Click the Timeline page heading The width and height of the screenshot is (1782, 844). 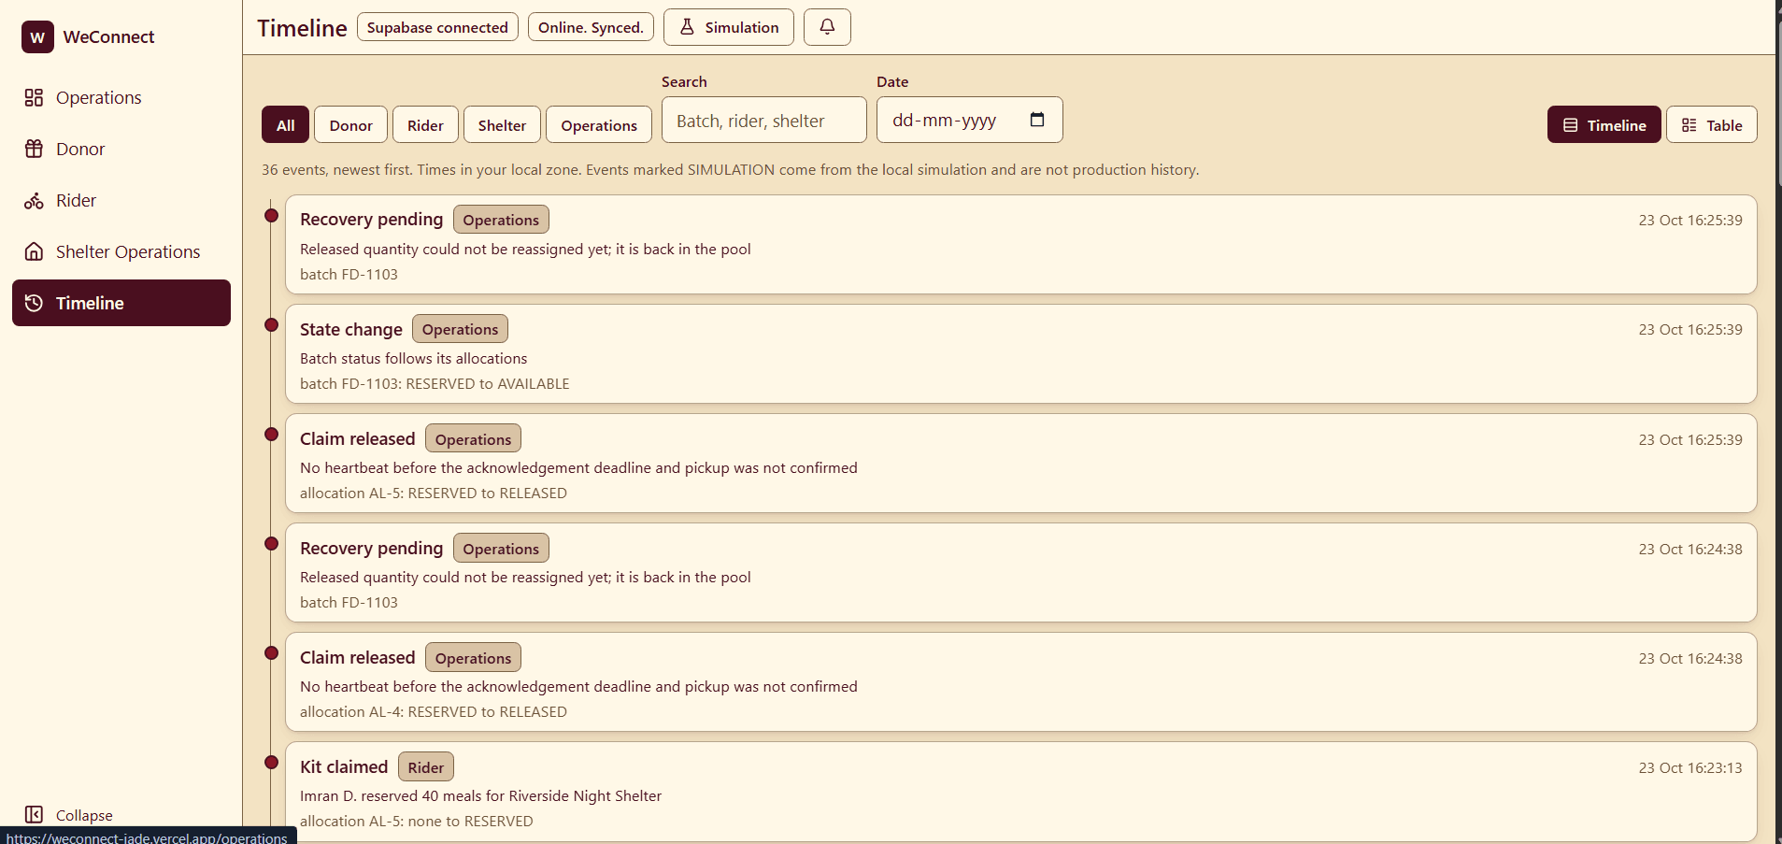(302, 28)
